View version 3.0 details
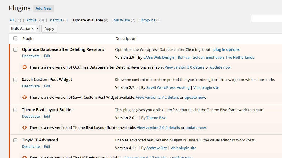282x158 pixels. pos(184,67)
